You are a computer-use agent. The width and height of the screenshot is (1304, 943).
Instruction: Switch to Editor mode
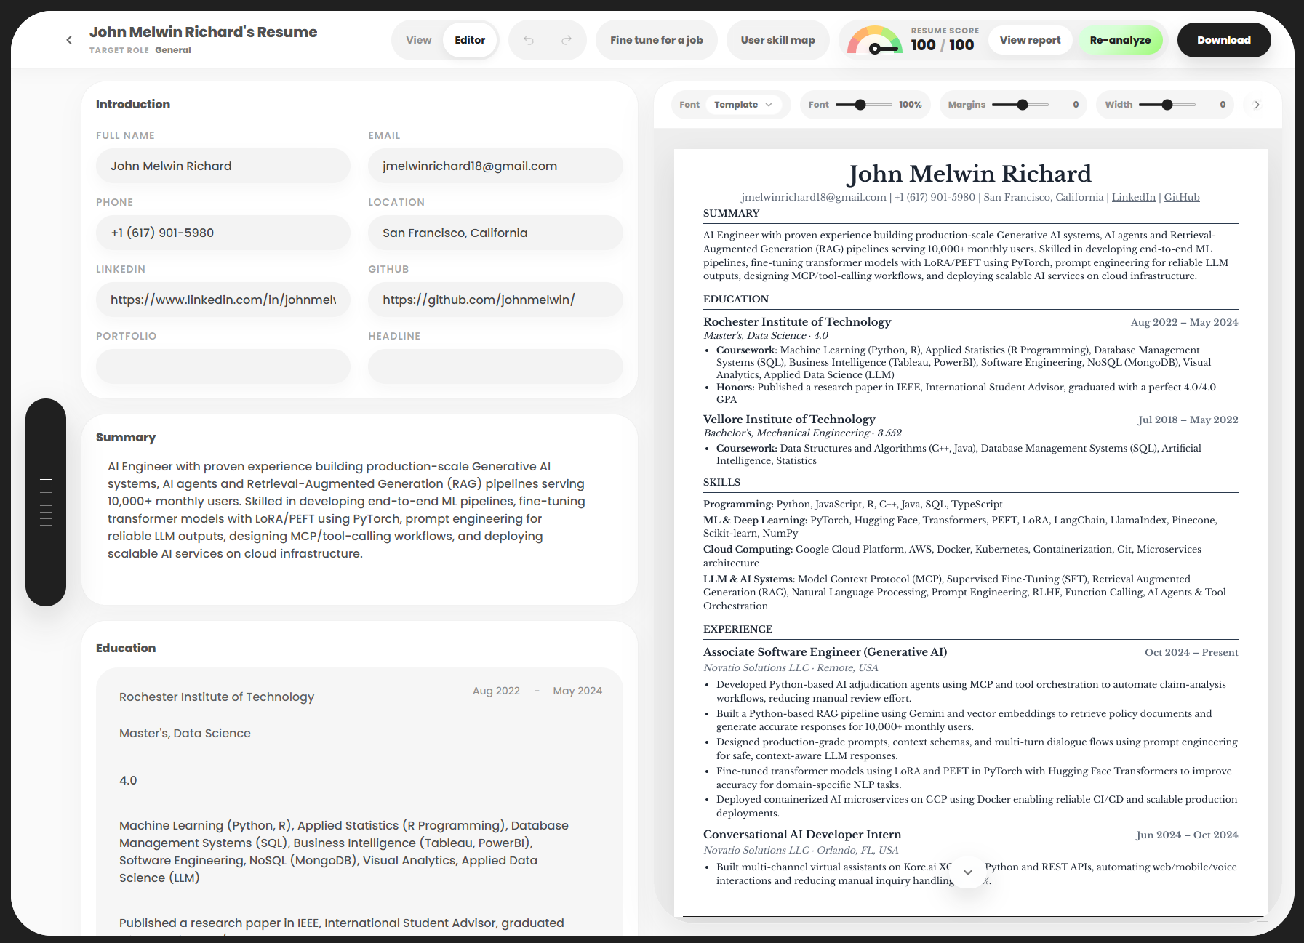[x=470, y=40]
